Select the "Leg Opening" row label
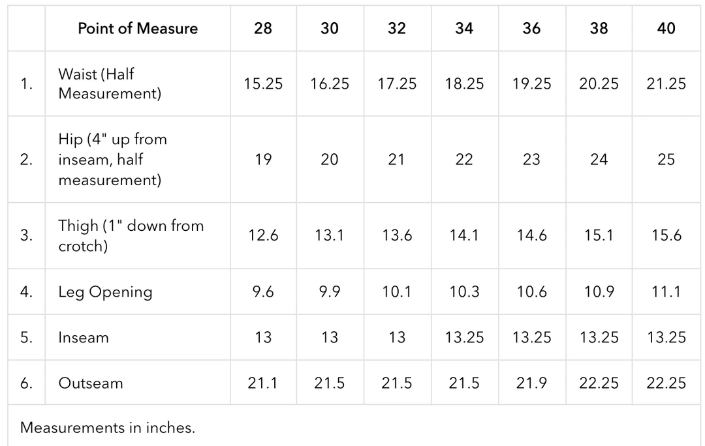705x446 pixels. coord(105,291)
